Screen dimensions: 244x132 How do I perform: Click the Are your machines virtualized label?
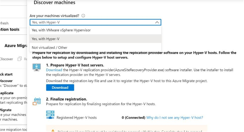[x=54, y=16]
